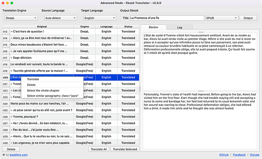
Task: Open the Target Language dropdown set to English
Action: (100, 18)
